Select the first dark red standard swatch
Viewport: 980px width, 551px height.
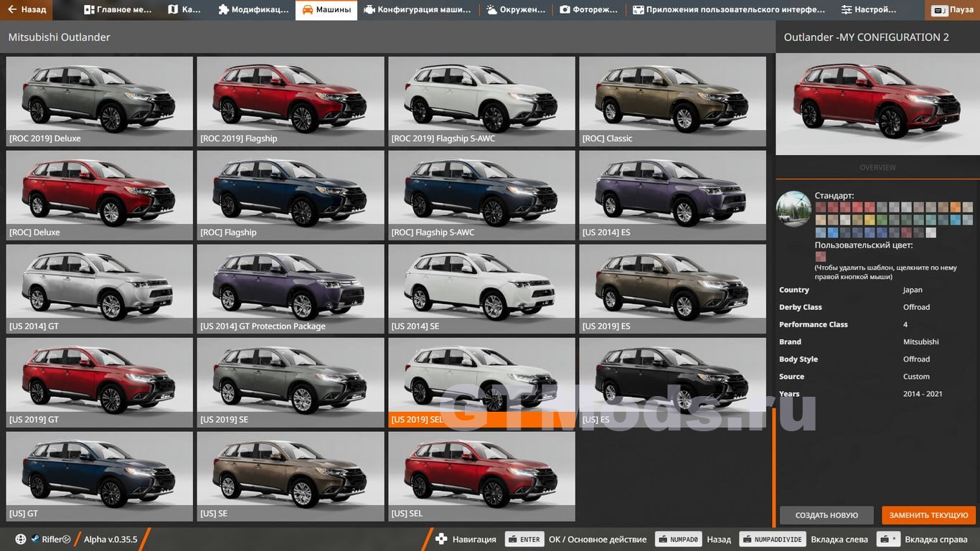click(821, 207)
